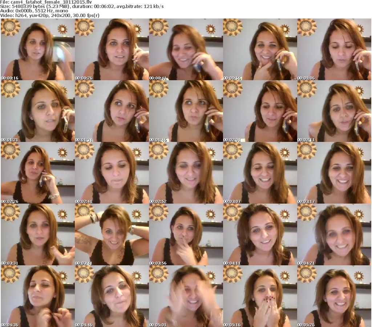Select the thumbnail stamped 00:00:41
372x327 pixels.
[x=186, y=49]
